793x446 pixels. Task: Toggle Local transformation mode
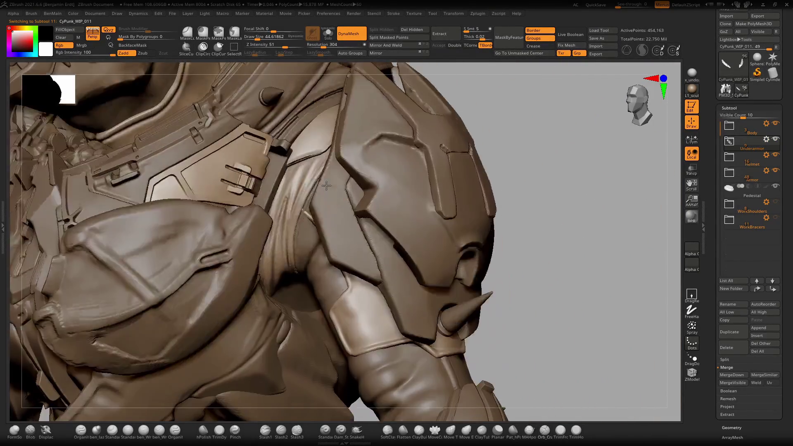point(692,154)
